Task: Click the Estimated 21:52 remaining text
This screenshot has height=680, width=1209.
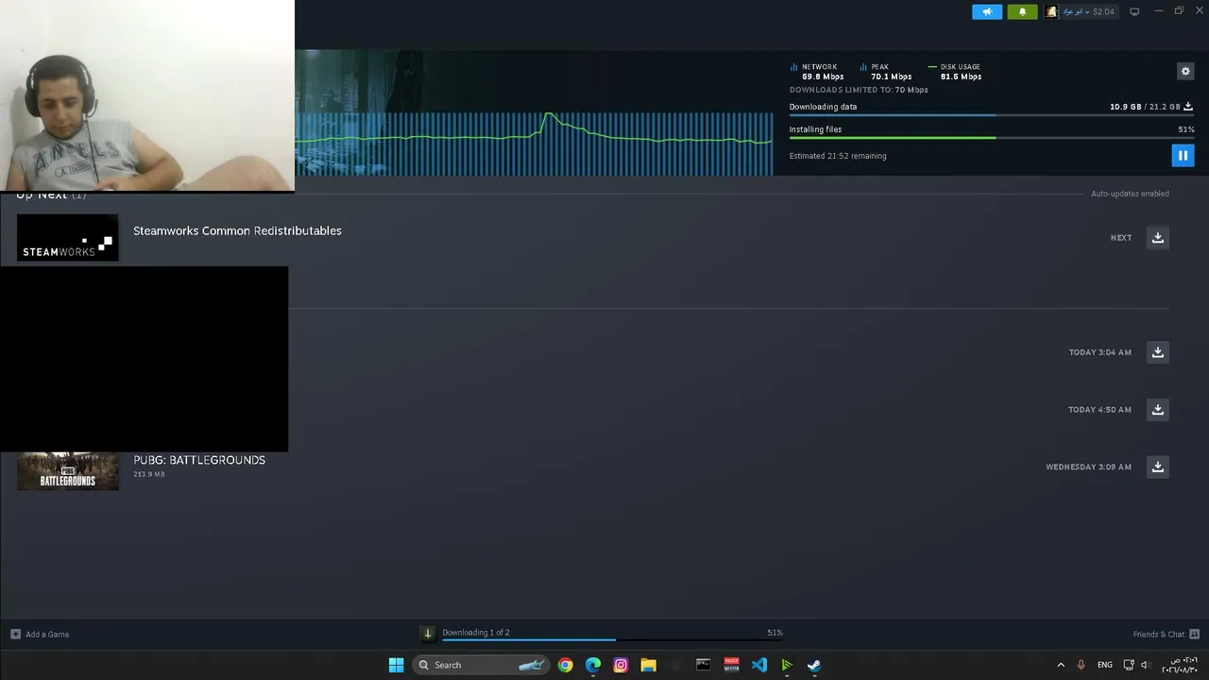Action: point(838,156)
